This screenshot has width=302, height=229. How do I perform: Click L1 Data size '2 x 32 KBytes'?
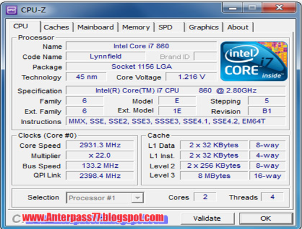pos(214,145)
